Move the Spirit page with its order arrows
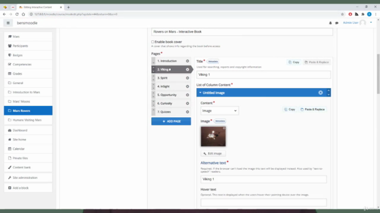 point(153,78)
